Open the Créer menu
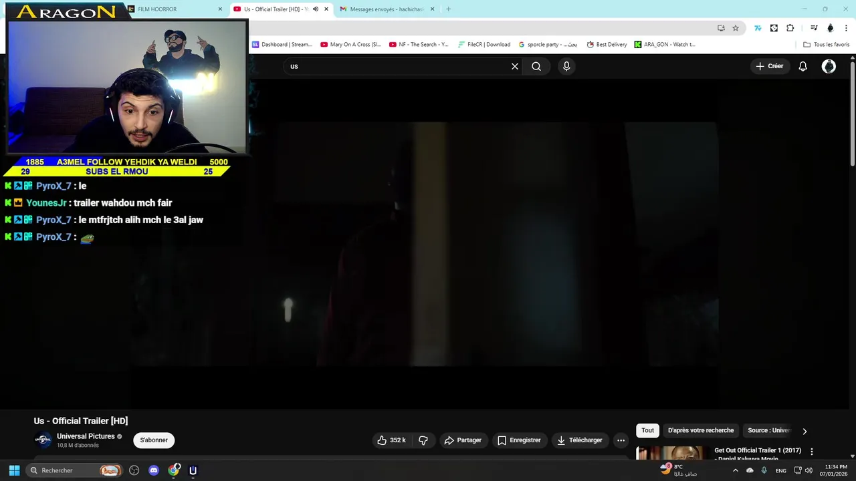856x481 pixels. point(769,66)
